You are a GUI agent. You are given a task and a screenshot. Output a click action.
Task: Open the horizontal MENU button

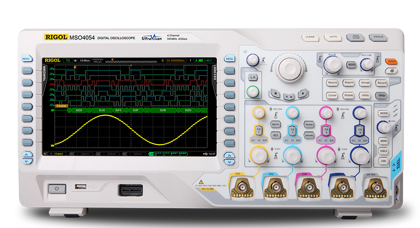[x=351, y=64]
